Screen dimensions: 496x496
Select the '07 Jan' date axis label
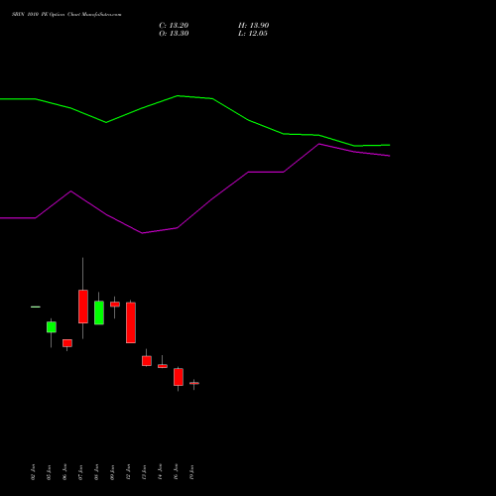[80, 472]
